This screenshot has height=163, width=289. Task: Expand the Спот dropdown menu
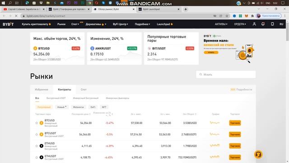[x=75, y=24]
